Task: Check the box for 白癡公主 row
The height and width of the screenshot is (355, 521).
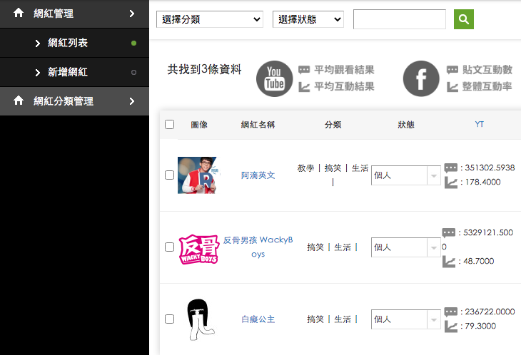Action: 169,319
